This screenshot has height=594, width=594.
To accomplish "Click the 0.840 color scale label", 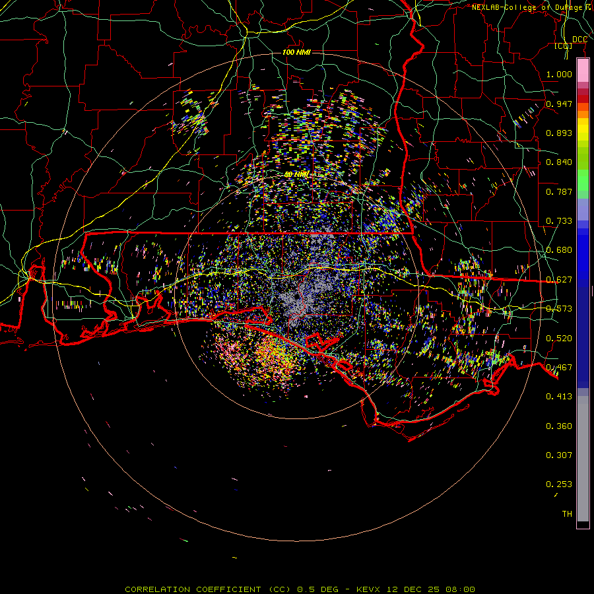I will pyautogui.click(x=559, y=162).
